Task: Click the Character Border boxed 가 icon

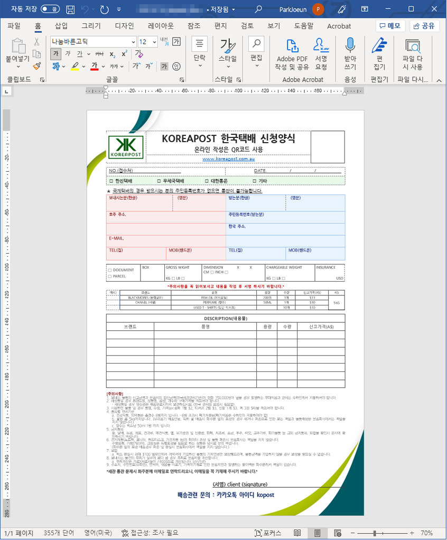Action: click(176, 42)
